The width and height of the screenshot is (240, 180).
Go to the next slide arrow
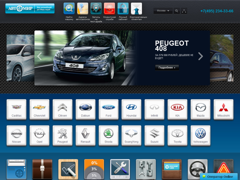pos(201,56)
